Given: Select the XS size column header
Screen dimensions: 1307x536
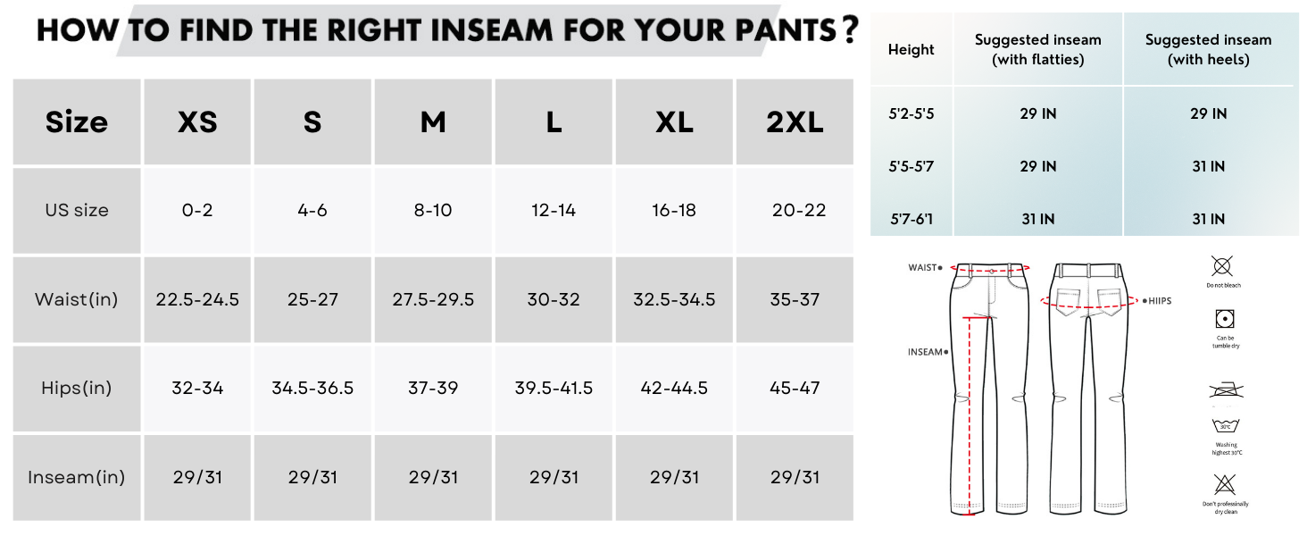Looking at the screenshot, I should click(x=197, y=121).
